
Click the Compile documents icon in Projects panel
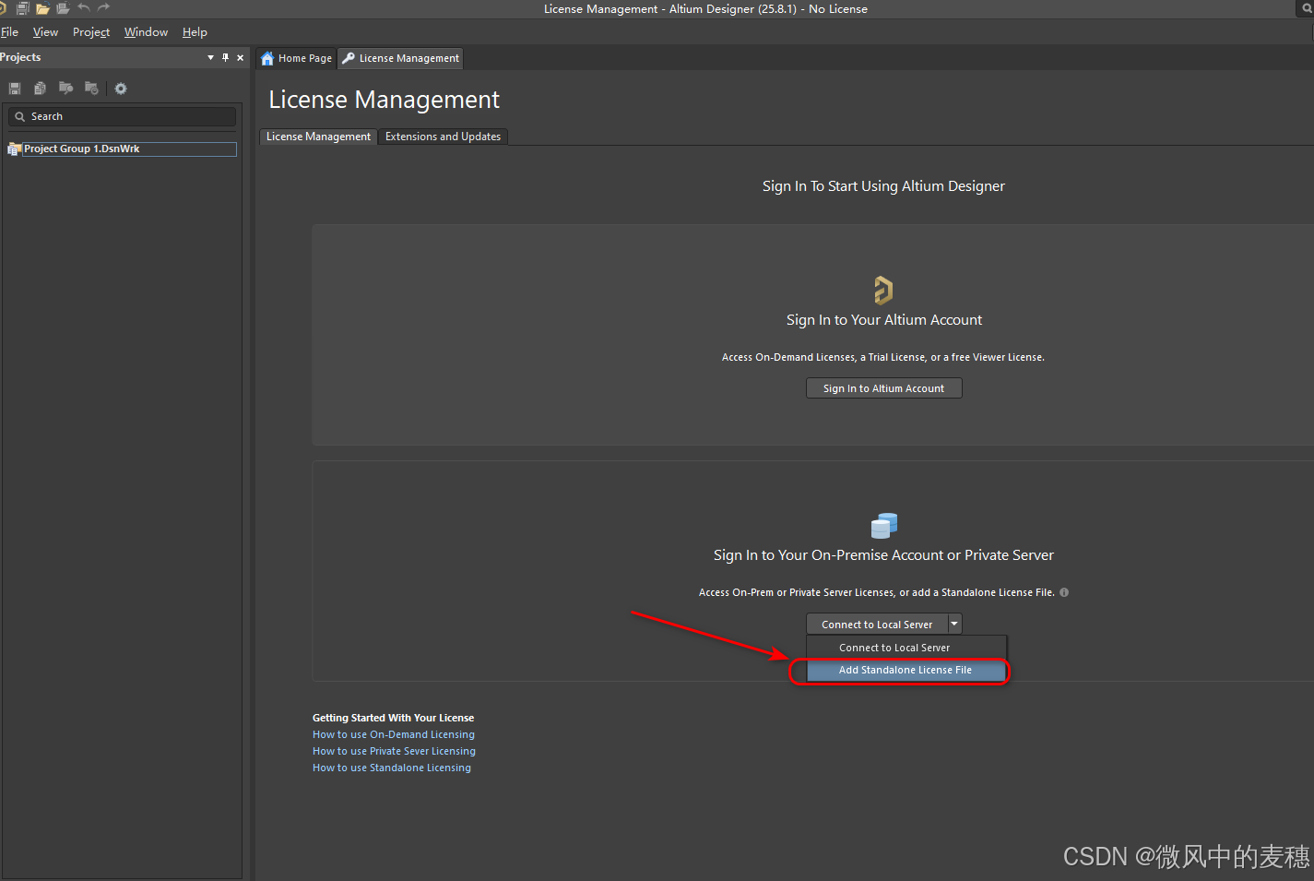[x=40, y=89]
